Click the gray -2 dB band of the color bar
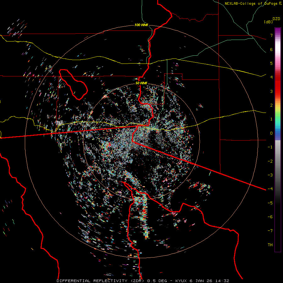The width and height of the screenshot is (283, 283). tap(278, 161)
